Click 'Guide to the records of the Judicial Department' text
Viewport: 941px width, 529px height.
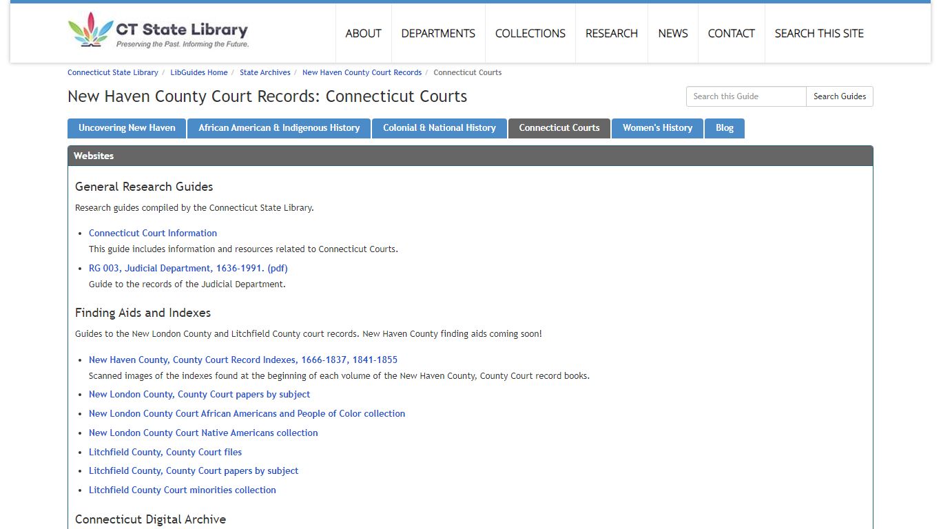(x=187, y=284)
